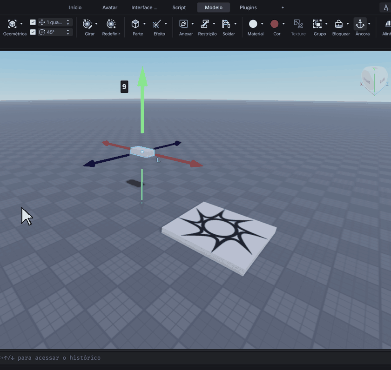Open the Efeito tool
The height and width of the screenshot is (370, 391).
point(156,24)
